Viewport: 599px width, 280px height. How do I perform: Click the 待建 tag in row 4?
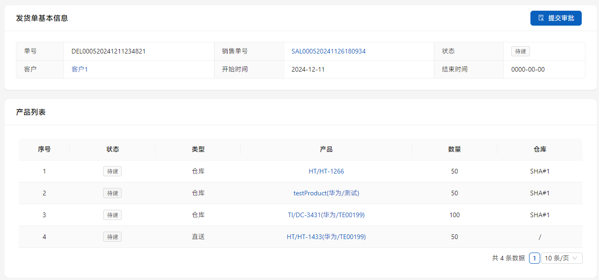point(112,237)
